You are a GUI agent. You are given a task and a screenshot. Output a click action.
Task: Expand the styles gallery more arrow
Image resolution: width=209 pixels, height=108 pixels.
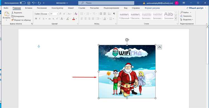[176, 19]
